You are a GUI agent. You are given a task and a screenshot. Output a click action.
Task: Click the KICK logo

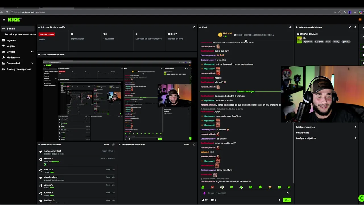point(15,20)
